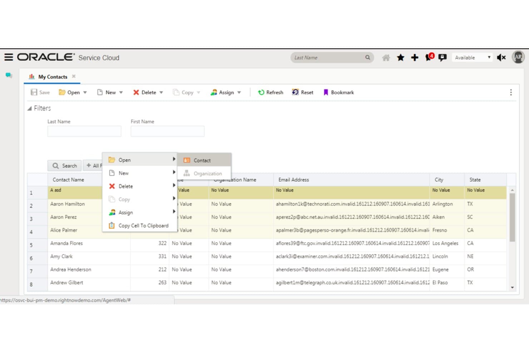Expand the toolbar New dropdown arrow
The width and height of the screenshot is (529, 353).
[x=121, y=92]
